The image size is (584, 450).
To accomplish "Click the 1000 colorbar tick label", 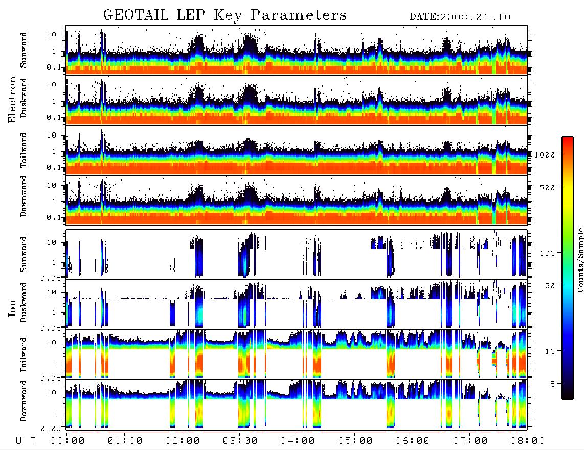I will pyautogui.click(x=545, y=155).
